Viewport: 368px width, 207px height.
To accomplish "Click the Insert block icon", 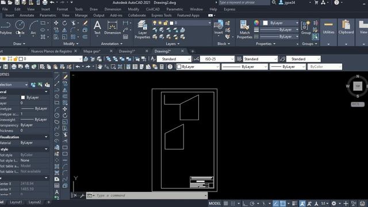I will [x=218, y=28].
